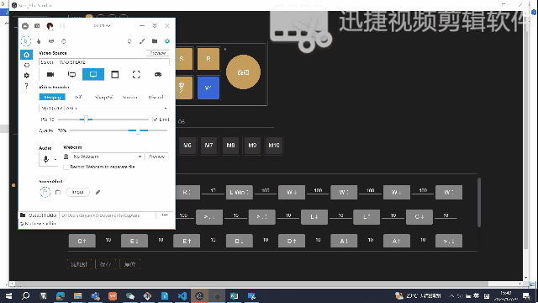This screenshot has height=303, width=538.
Task: Enable Record Webcam to separate file
Action: pos(66,167)
